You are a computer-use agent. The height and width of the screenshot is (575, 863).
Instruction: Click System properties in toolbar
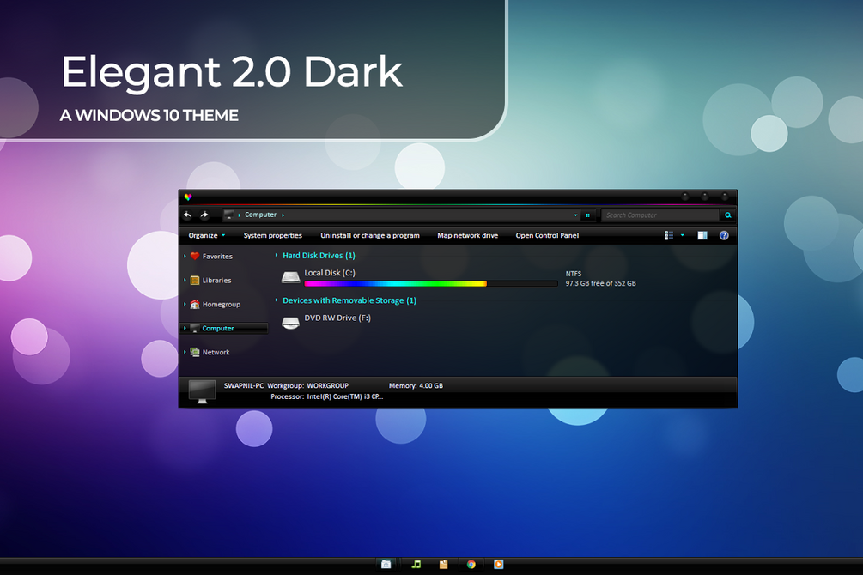pos(273,235)
